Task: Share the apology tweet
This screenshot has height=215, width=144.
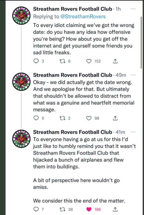Action: click(x=115, y=118)
